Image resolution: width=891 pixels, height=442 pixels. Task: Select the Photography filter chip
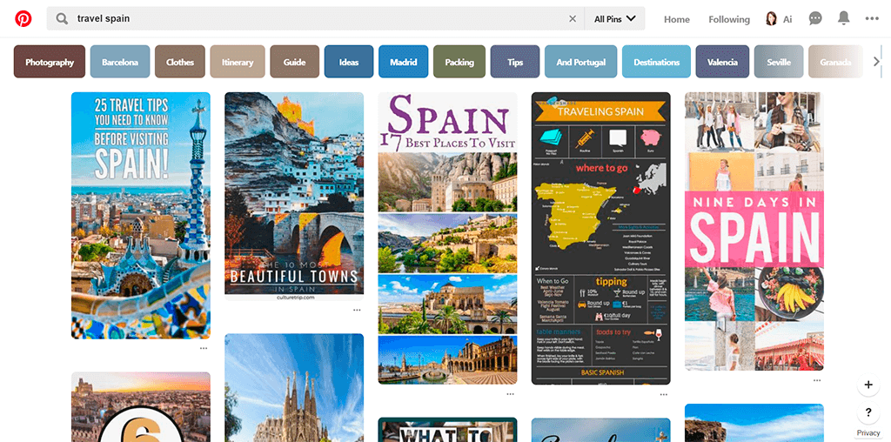coord(50,62)
